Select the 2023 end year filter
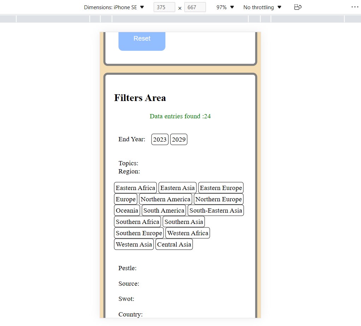The width and height of the screenshot is (361, 326). [x=160, y=139]
